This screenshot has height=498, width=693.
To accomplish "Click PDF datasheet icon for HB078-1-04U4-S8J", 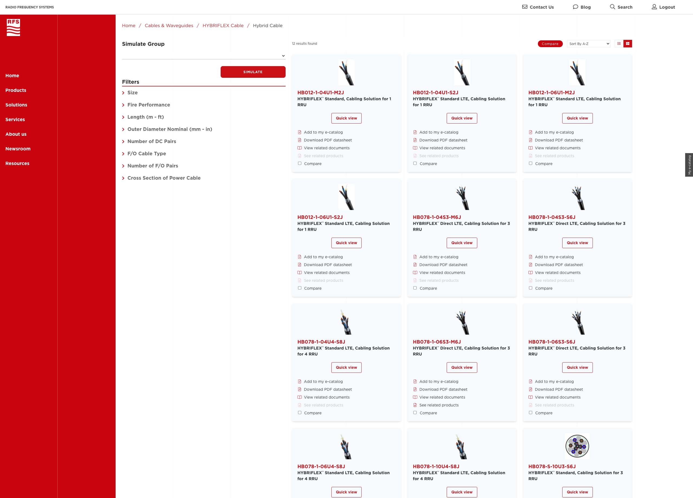I will (x=299, y=389).
